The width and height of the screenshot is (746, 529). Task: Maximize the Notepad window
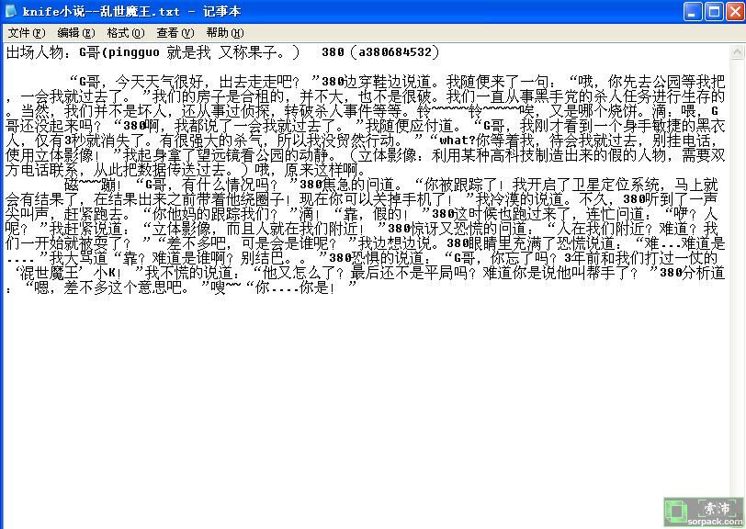pyautogui.click(x=713, y=11)
